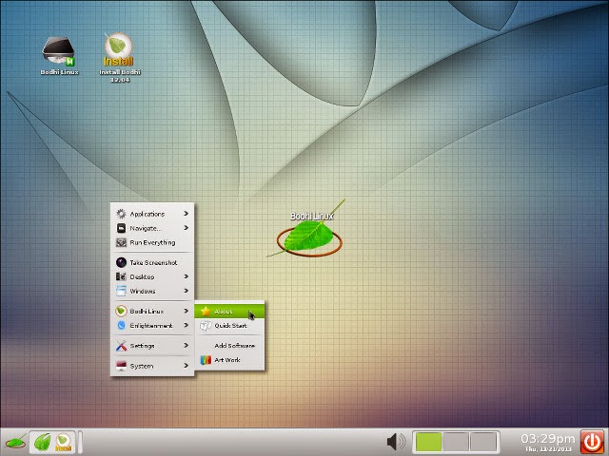Click the About star icon in the submenu

206,311
